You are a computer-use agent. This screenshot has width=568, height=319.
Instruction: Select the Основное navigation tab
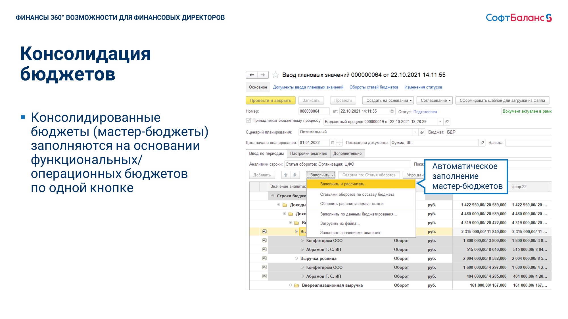pos(258,87)
